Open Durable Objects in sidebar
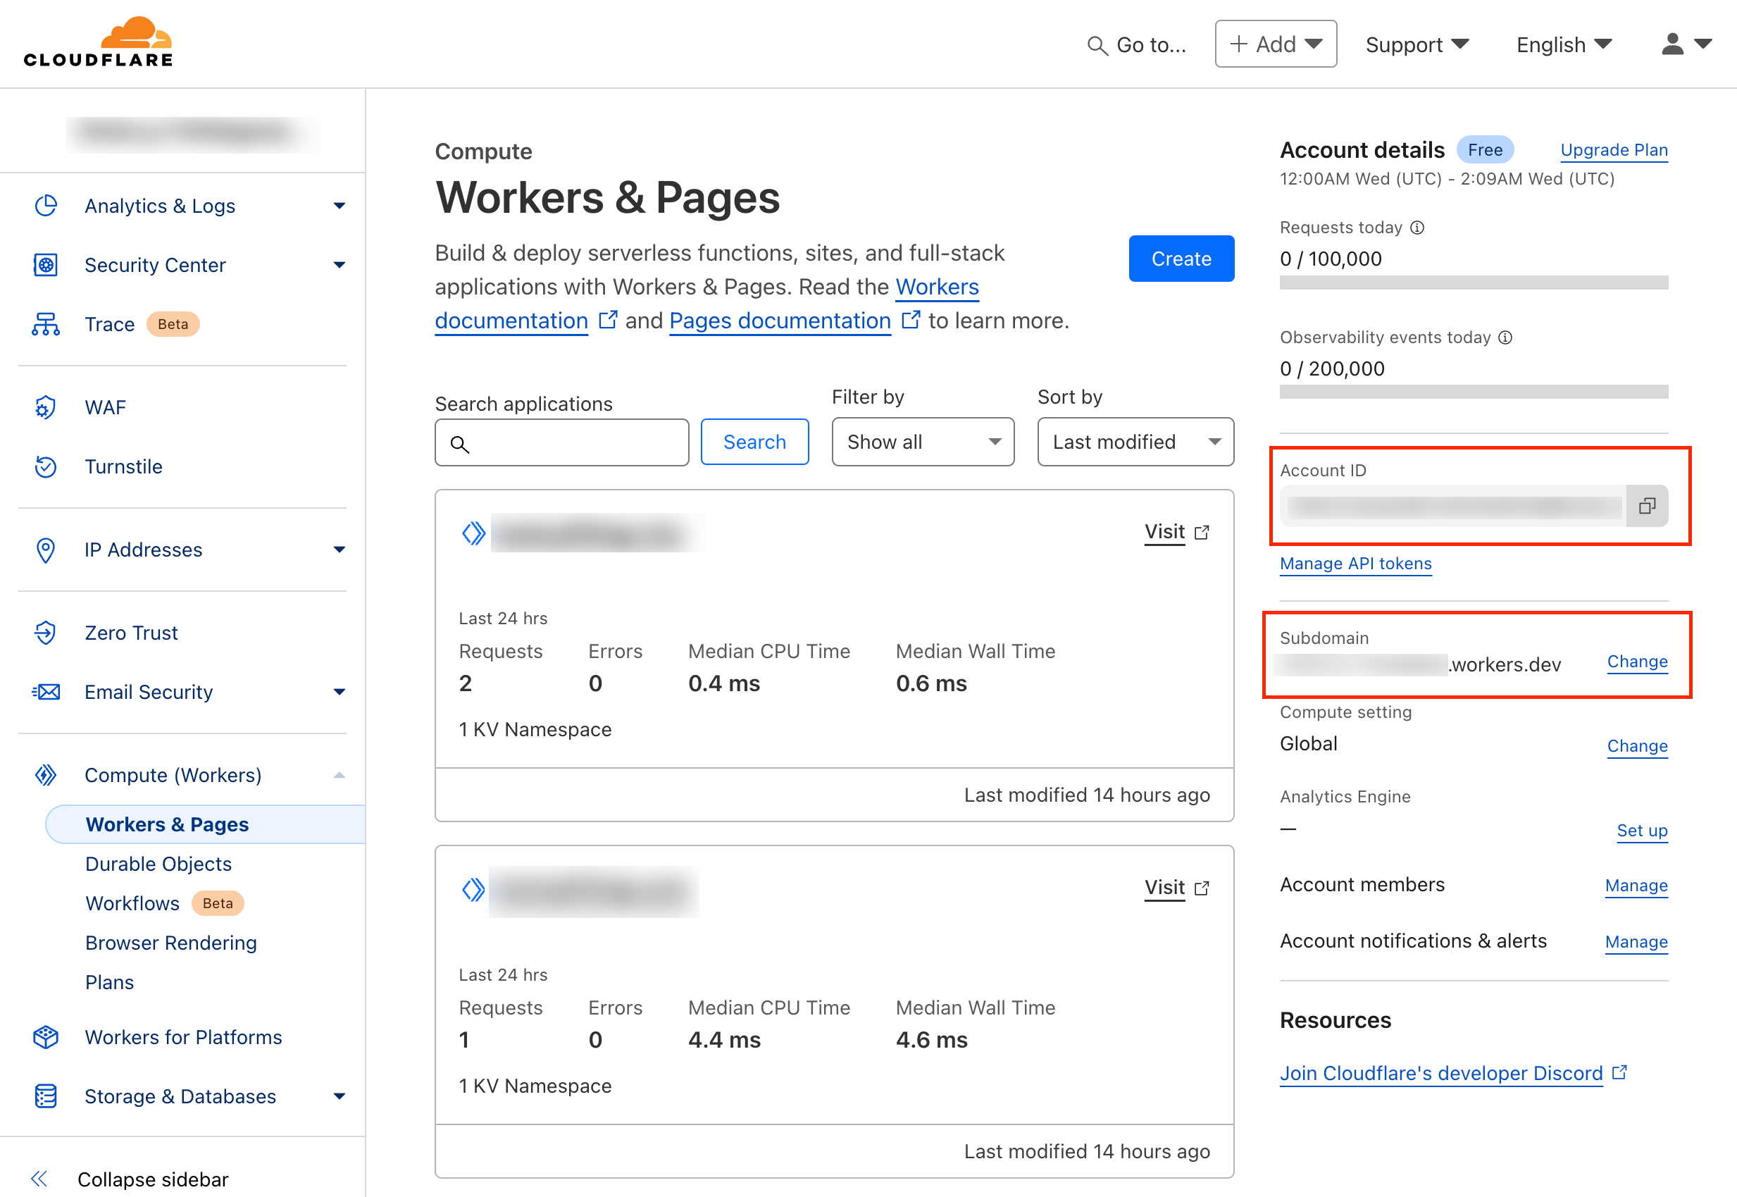The image size is (1737, 1197). [158, 864]
